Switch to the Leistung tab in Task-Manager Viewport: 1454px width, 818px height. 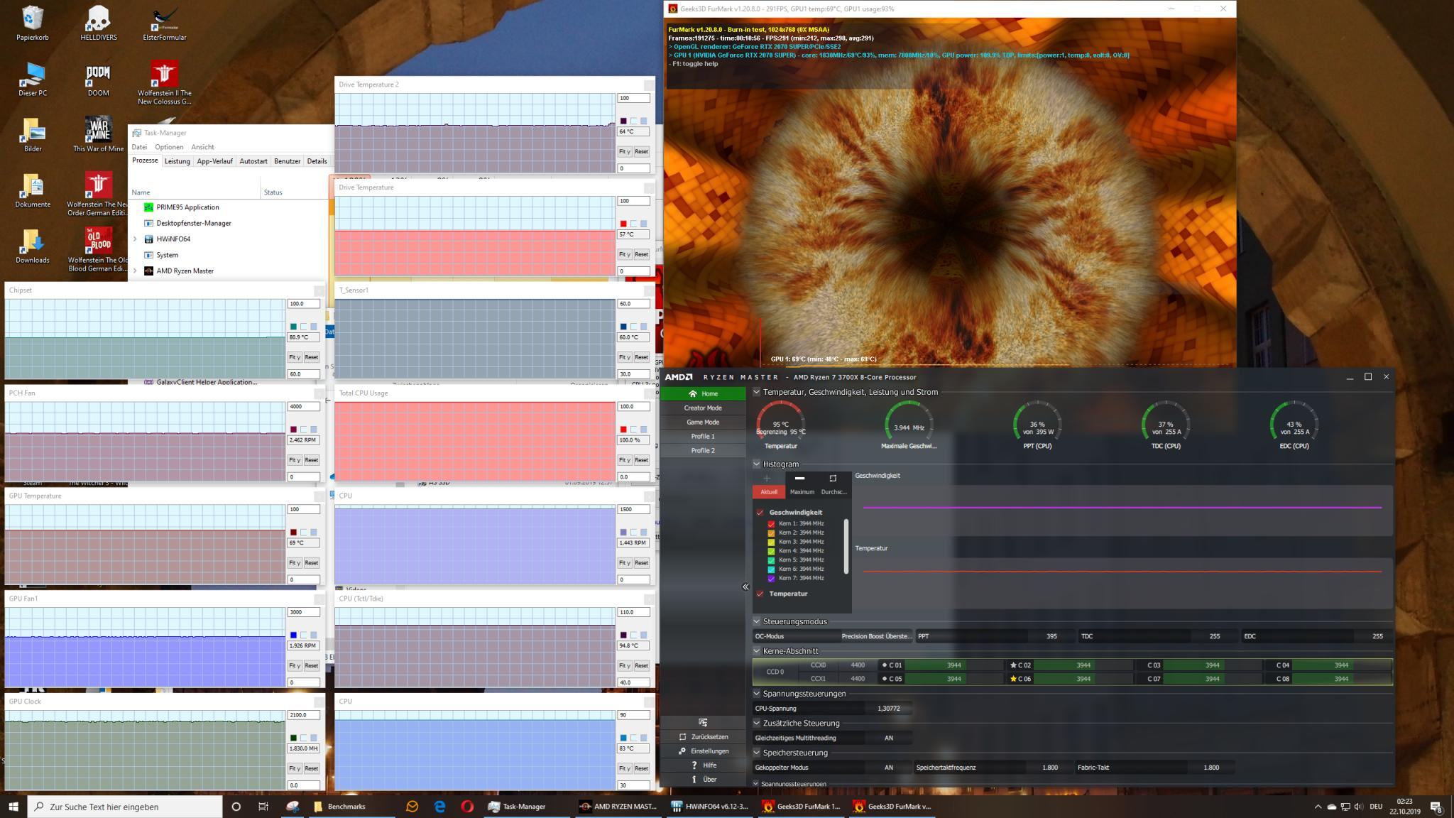click(177, 161)
